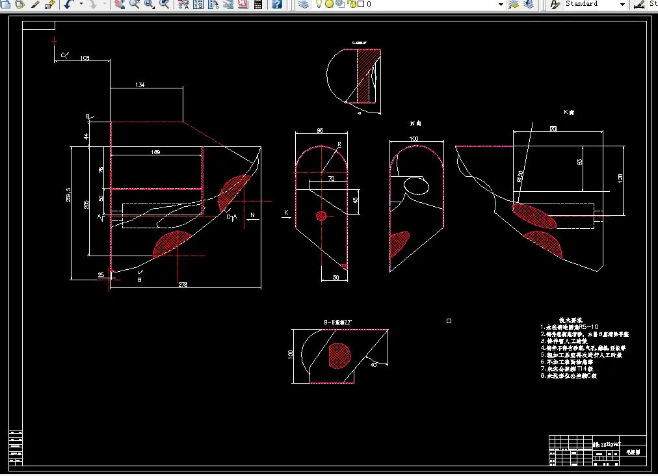Screen dimensions: 658x476
Task: Open Help question mark icon
Action: click(277, 4)
